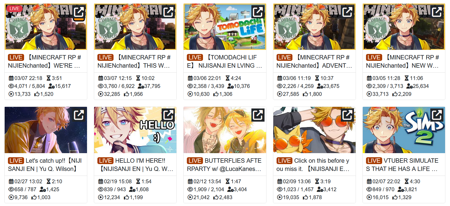This screenshot has height=206, width=450.
Task: Open external link on sunglasses cat thumbnail
Action: (x=347, y=115)
